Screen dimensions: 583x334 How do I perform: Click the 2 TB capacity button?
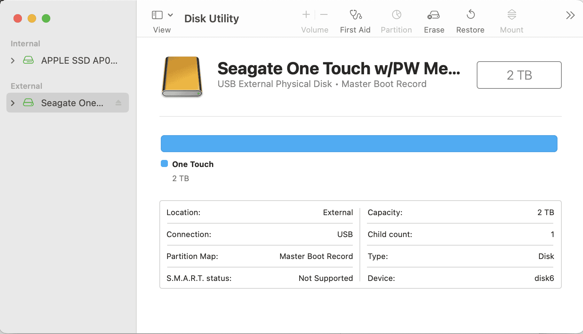tap(519, 75)
